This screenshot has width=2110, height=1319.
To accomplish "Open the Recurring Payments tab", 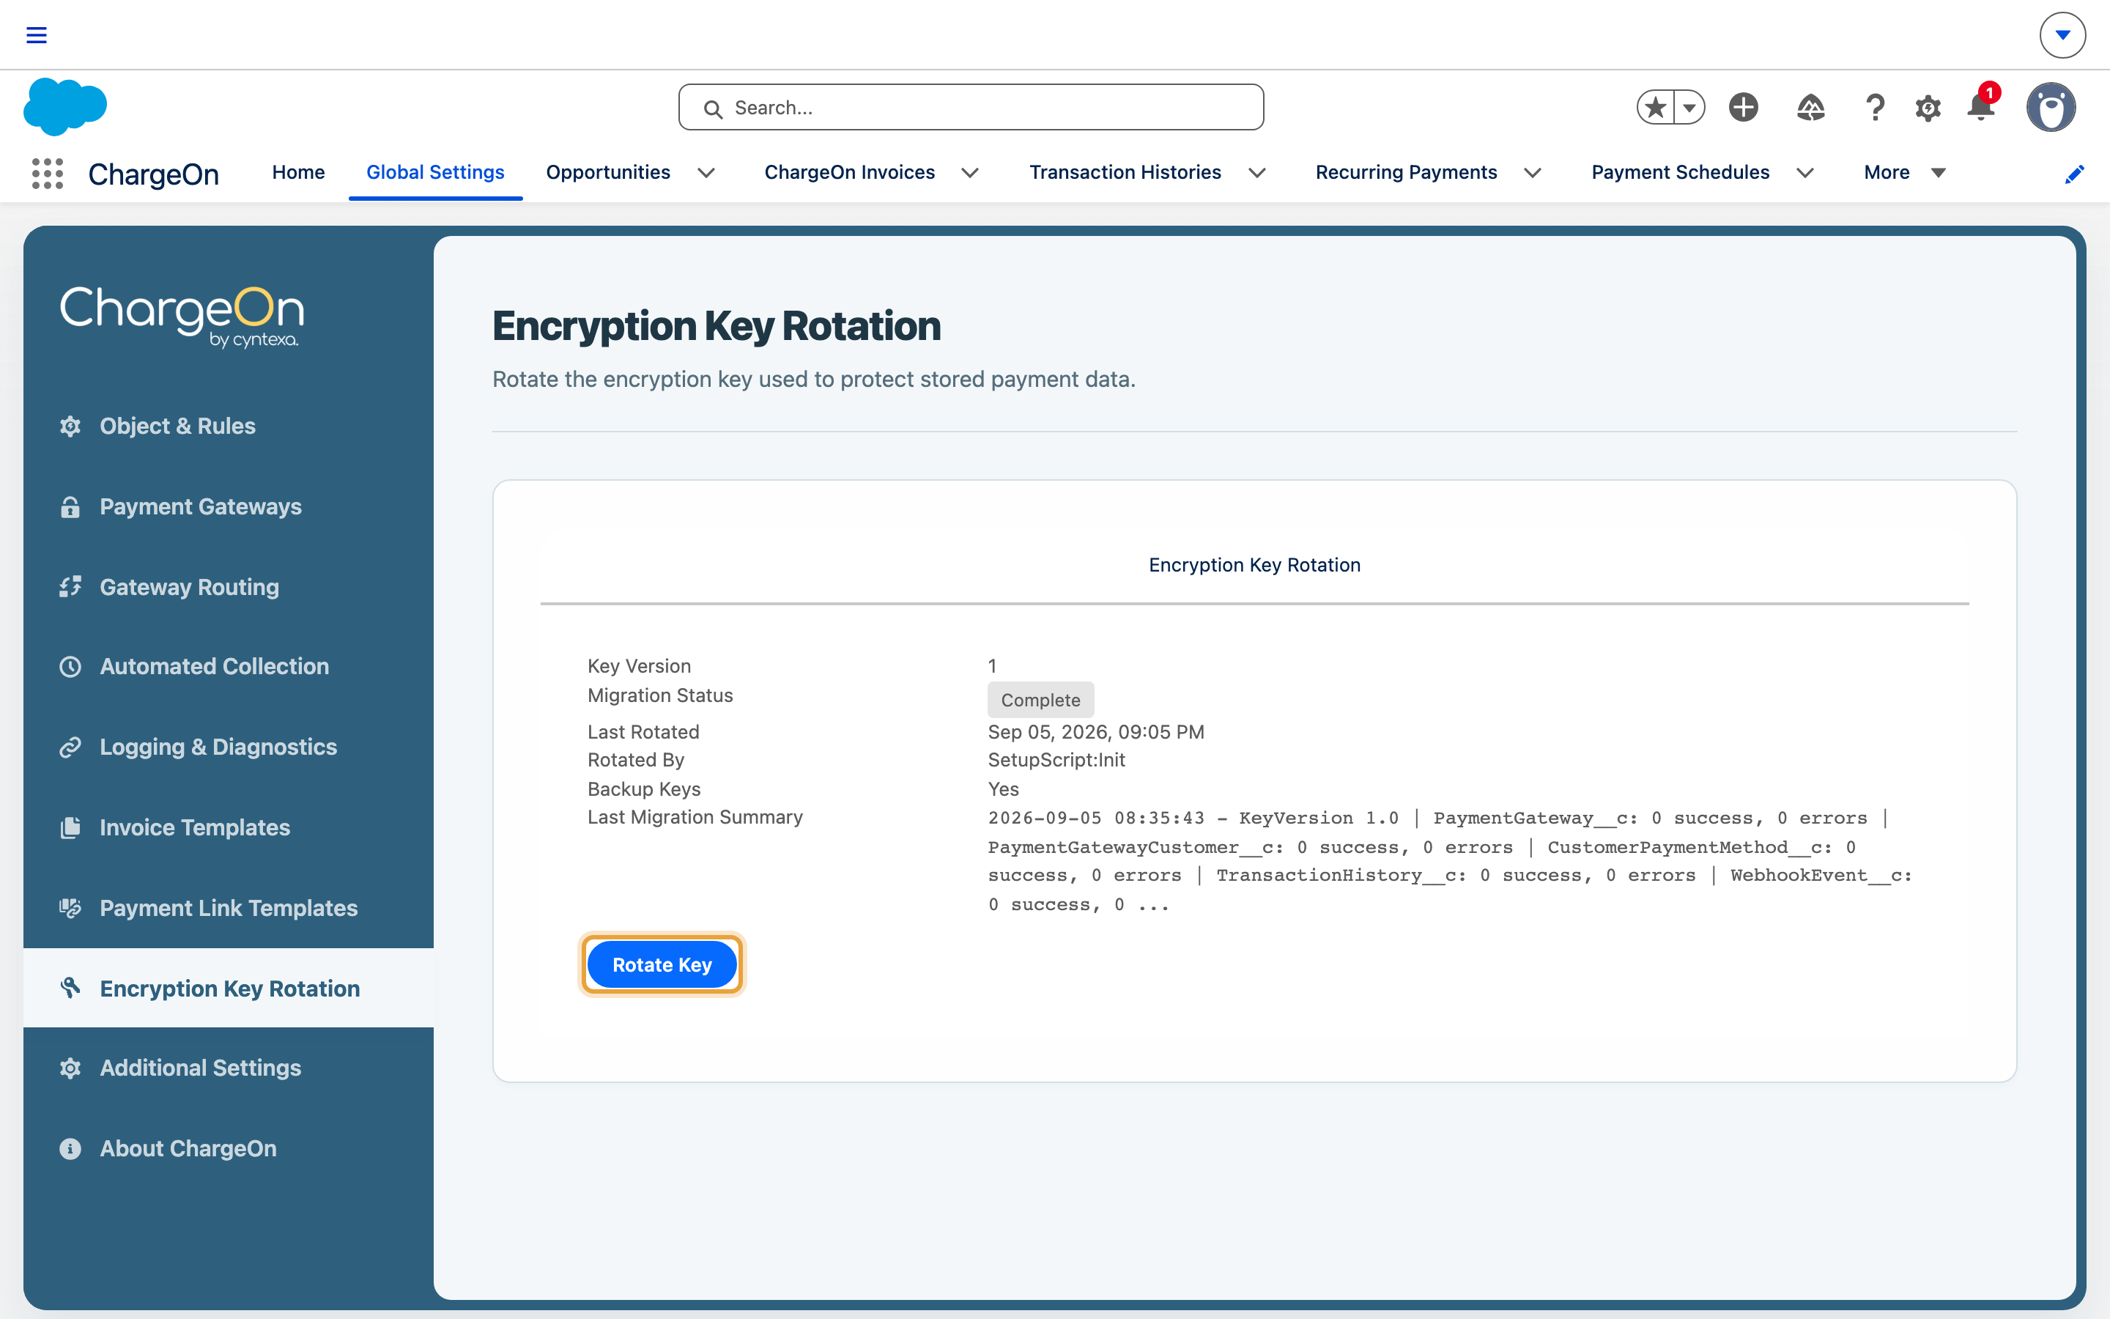I will coord(1405,173).
